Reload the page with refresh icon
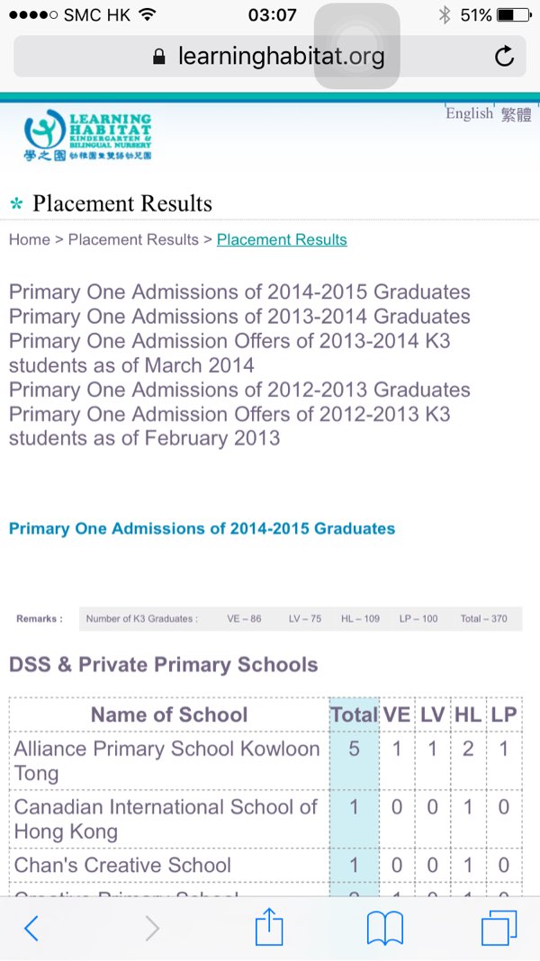Screen dimensions: 540x961 coord(504,57)
